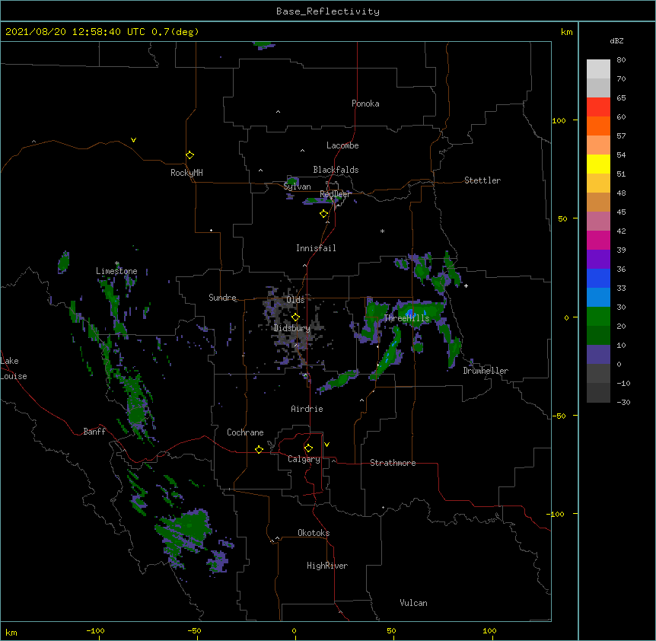The height and width of the screenshot is (641, 656).
Task: Select the bright yellow 51-54 dBZ legend swatch
Action: coord(598,164)
